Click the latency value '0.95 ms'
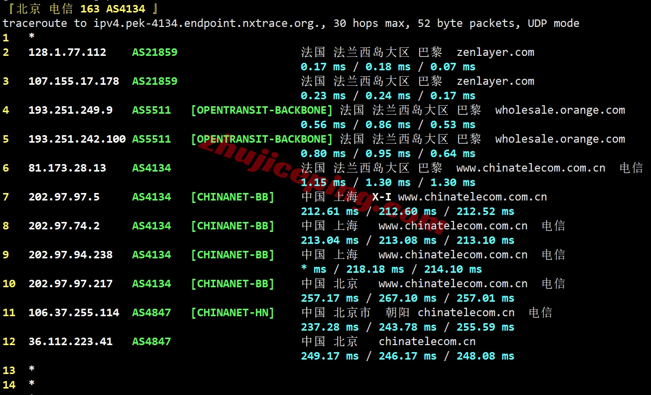This screenshot has width=651, height=395. click(x=388, y=154)
